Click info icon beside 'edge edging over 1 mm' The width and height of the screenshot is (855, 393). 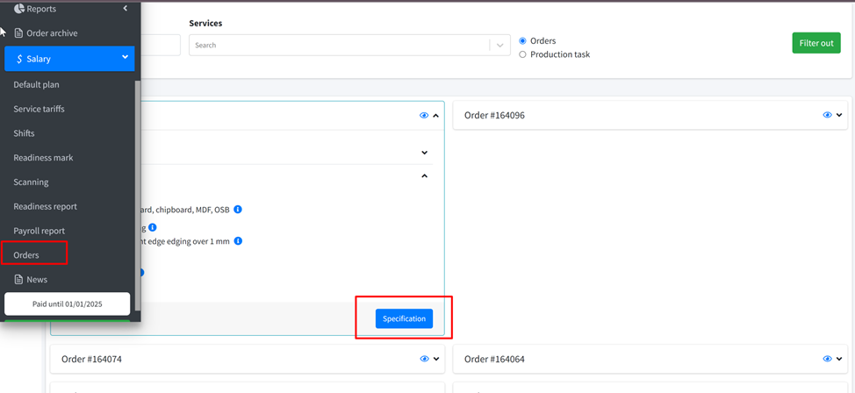[238, 241]
